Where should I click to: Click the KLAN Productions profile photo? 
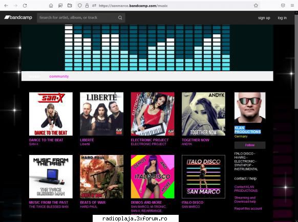click(250, 108)
